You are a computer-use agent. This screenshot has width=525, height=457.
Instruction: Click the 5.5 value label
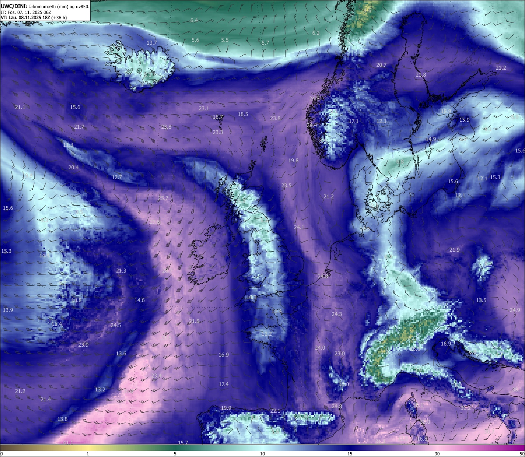(225, 40)
